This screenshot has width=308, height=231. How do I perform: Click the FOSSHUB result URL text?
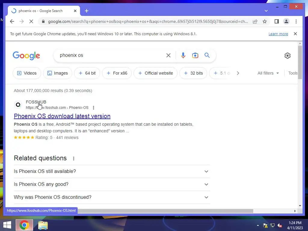pos(57,108)
